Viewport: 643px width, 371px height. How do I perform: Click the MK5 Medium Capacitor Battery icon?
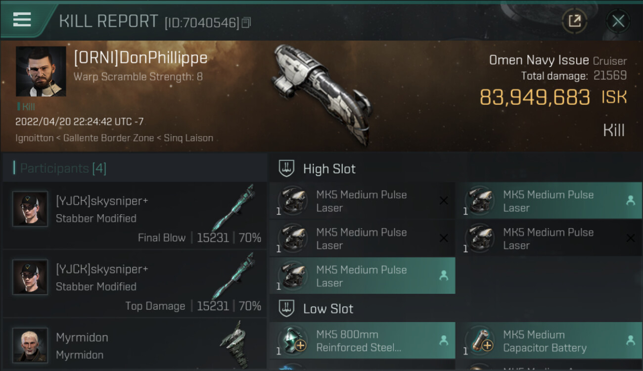[x=480, y=340]
